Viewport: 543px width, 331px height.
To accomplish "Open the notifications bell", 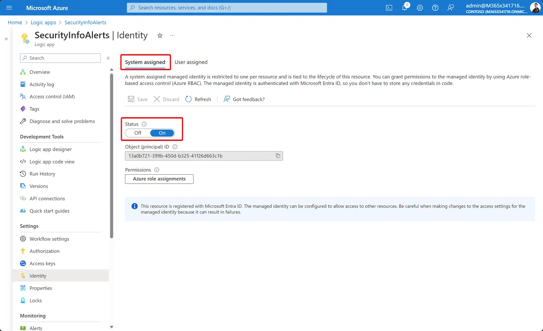I will point(405,8).
